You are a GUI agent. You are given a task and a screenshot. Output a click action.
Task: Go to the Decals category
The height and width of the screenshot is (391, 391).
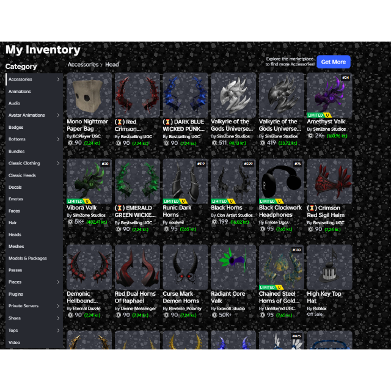pos(15,187)
